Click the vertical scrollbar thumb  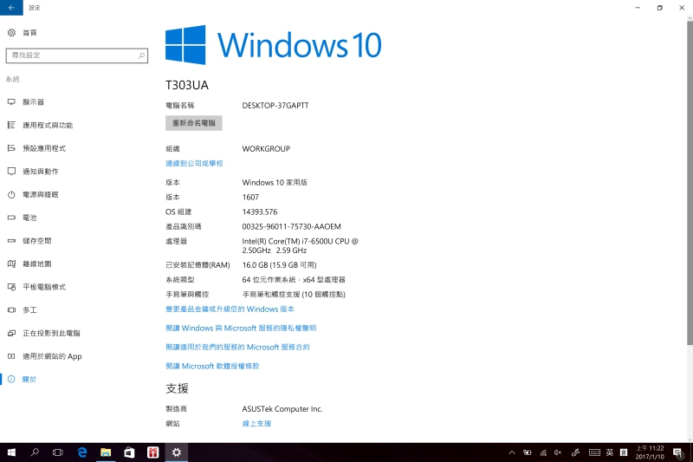click(x=690, y=183)
